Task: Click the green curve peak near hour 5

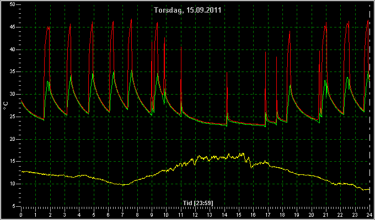Action: 93,74
